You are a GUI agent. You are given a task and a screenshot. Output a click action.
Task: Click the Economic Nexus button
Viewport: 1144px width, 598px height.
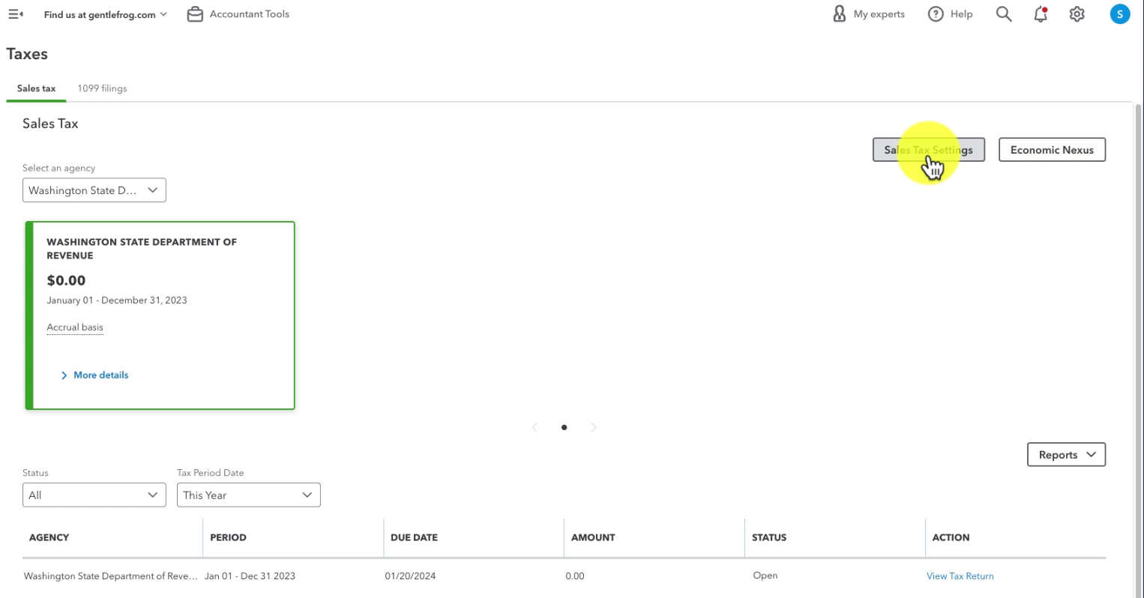tap(1052, 150)
